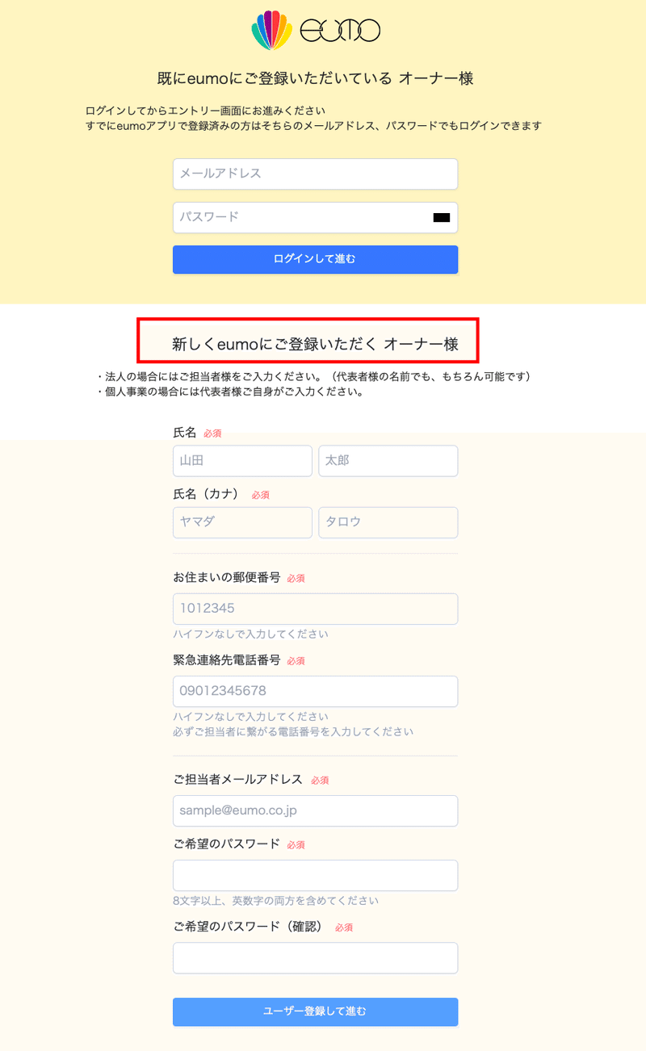646x1051 pixels.
Task: Click the sample@eumo.co.jp email field
Action: 315,810
